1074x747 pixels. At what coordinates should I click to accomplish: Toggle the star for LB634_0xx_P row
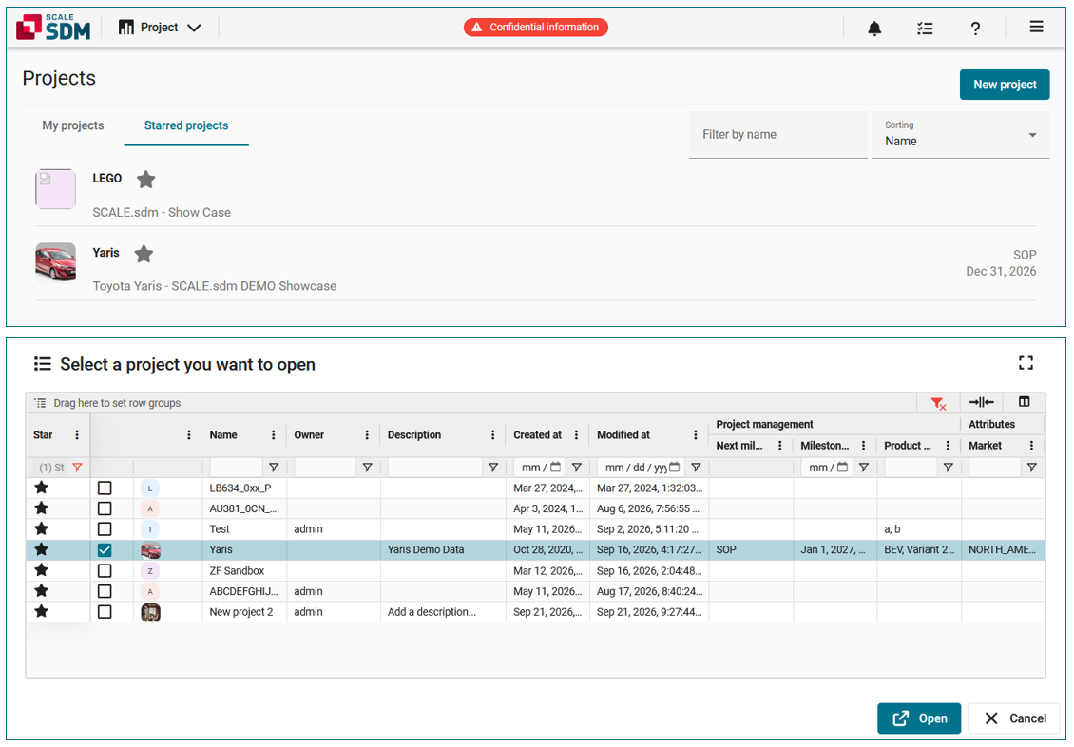(42, 488)
